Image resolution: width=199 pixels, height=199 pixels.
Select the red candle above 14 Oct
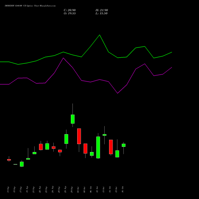point(111,147)
